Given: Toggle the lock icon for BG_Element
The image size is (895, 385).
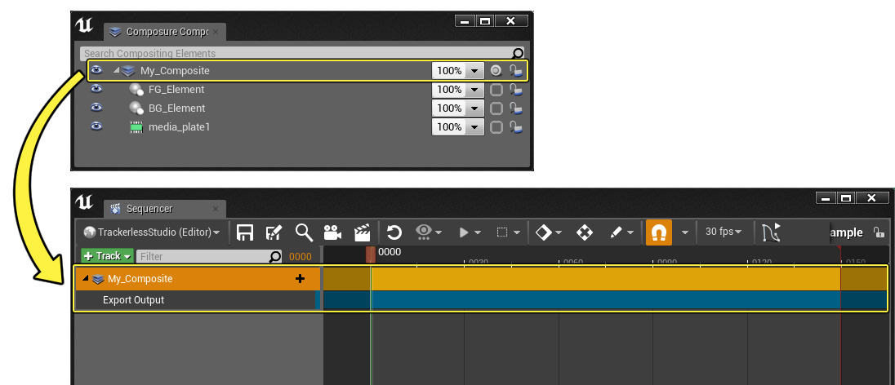Looking at the screenshot, I should [515, 108].
